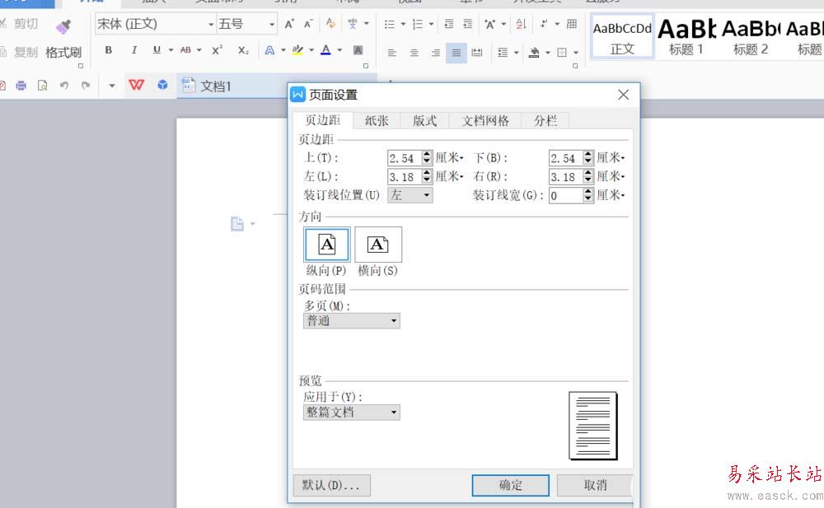This screenshot has width=824, height=508.
Task: Click the top margin 上(T) input field
Action: [x=403, y=157]
